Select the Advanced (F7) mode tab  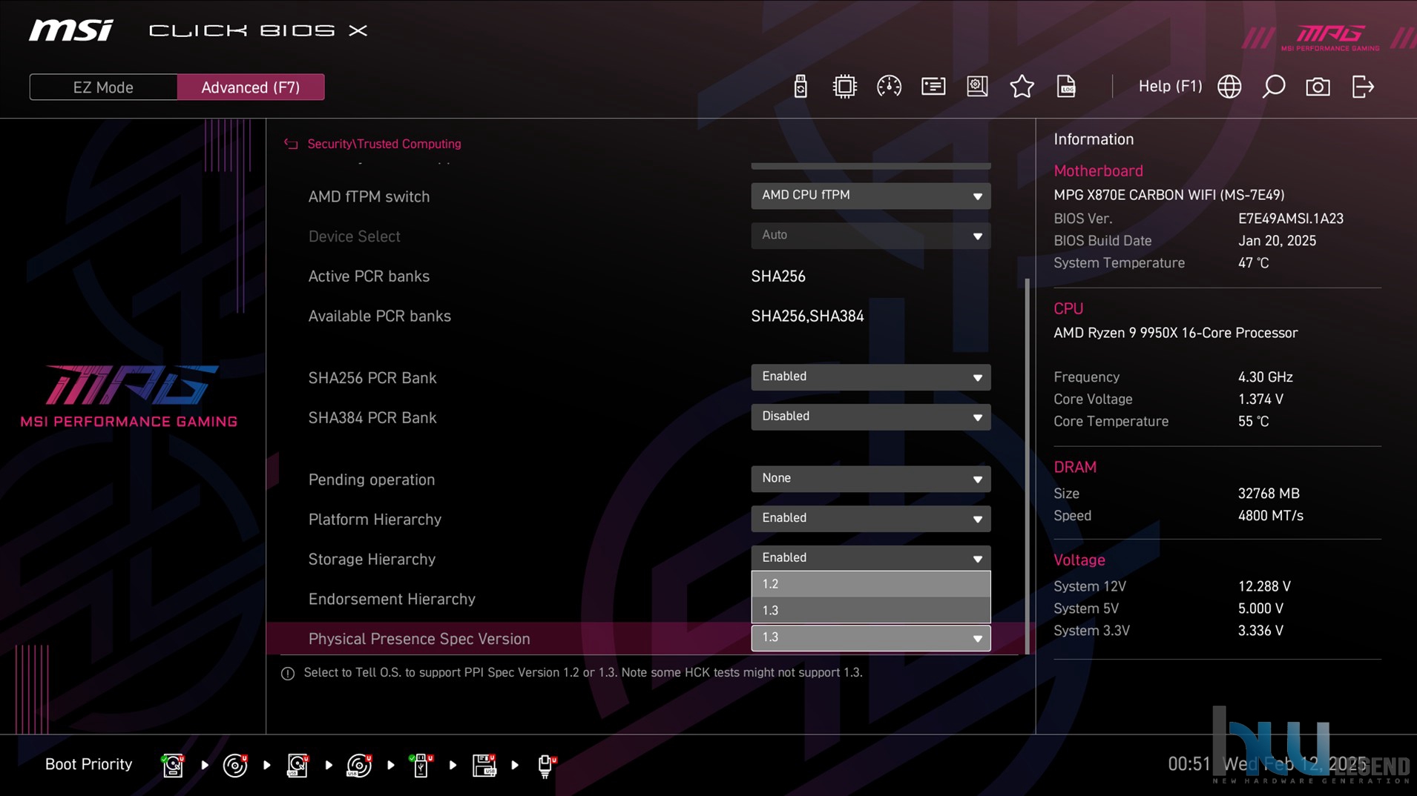coord(251,87)
